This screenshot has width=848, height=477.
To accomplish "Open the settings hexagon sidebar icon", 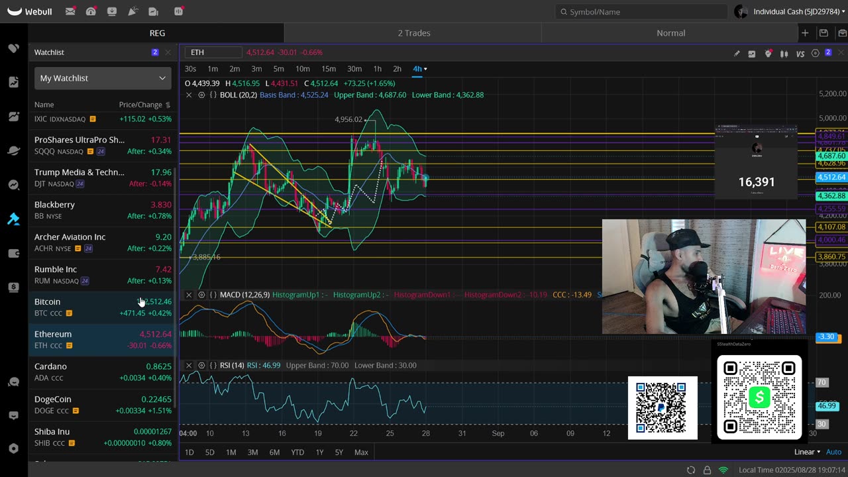I will 13,449.
